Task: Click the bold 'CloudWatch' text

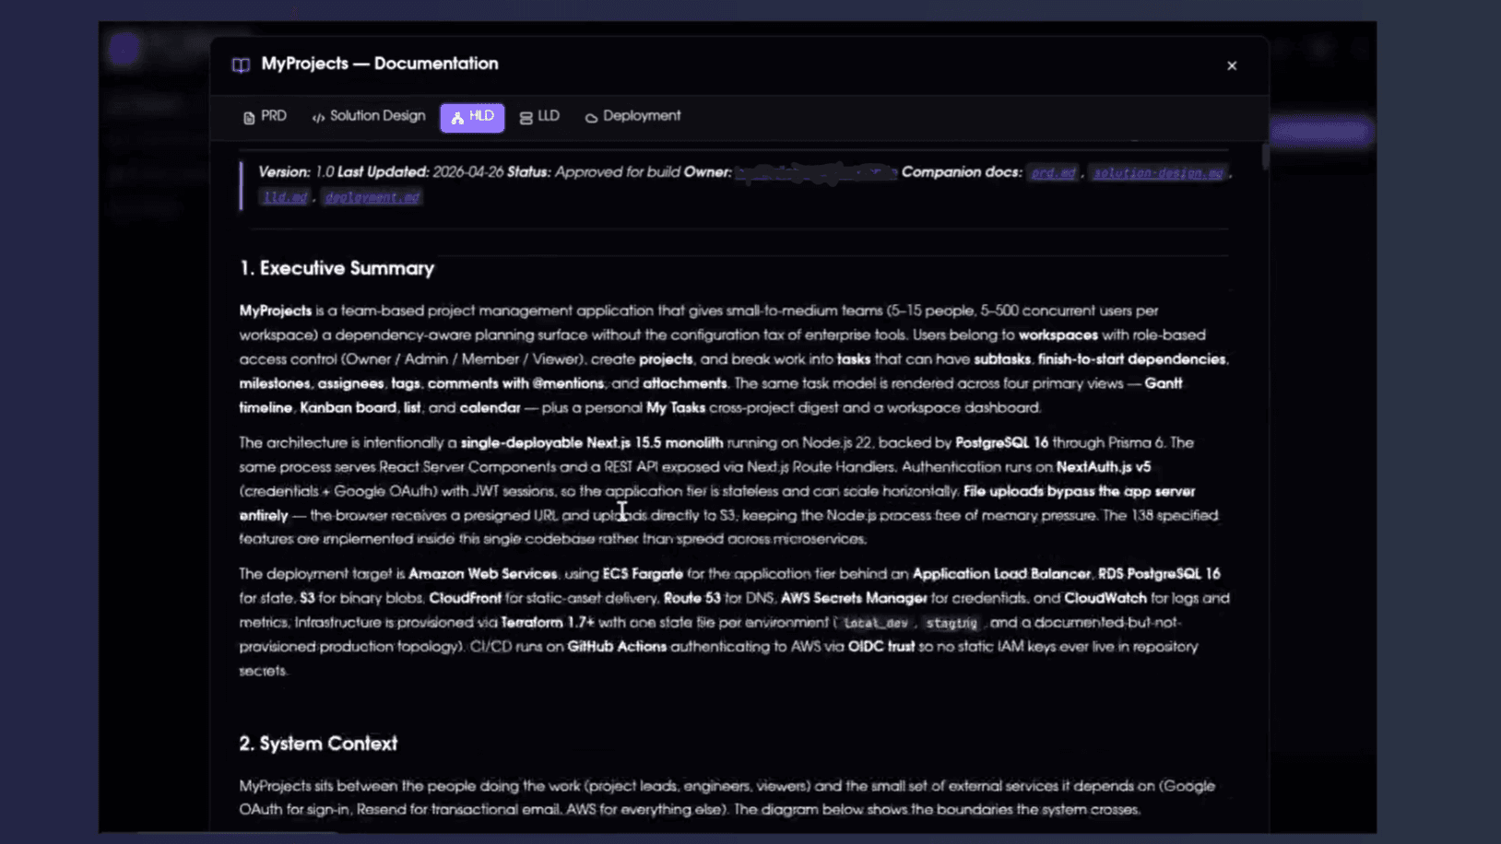Action: tap(1105, 598)
